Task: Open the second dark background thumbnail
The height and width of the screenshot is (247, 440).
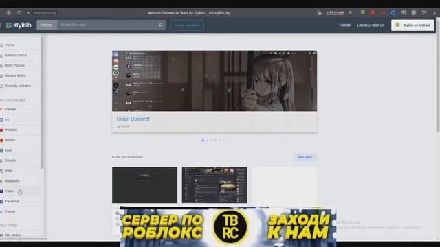Action: coord(214,185)
